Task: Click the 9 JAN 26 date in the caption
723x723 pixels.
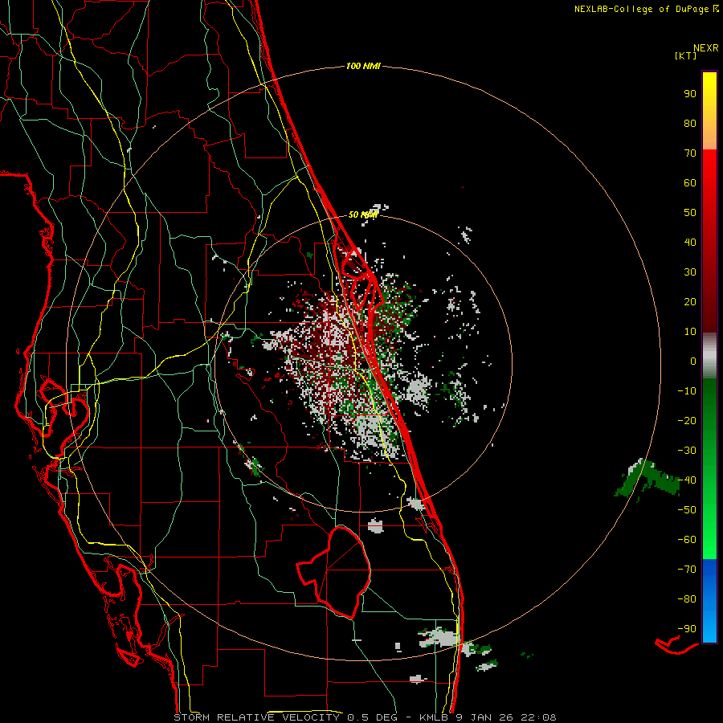Action: pyautogui.click(x=485, y=717)
